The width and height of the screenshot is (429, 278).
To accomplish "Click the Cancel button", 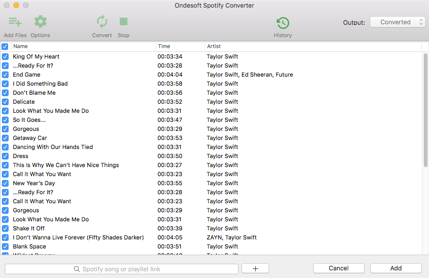I will (x=339, y=268).
